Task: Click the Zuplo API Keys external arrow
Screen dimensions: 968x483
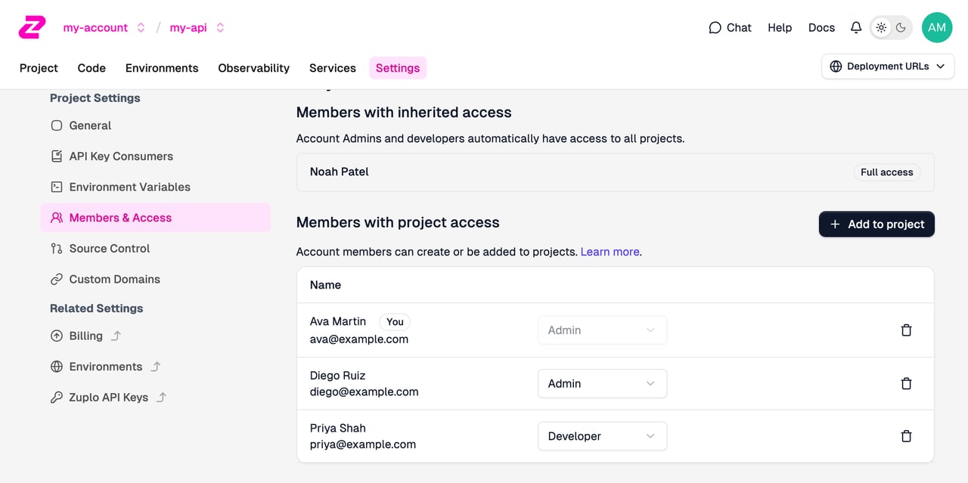Action: (x=161, y=397)
